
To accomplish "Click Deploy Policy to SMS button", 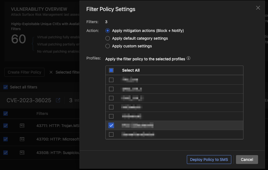I will tap(209, 160).
